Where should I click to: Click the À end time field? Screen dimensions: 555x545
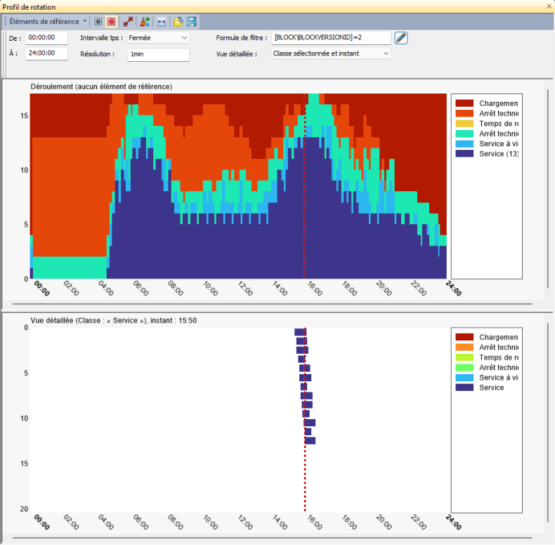coord(46,53)
